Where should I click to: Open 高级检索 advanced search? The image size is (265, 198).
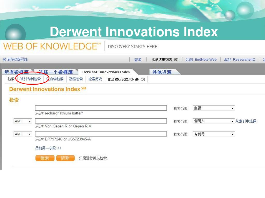pyautogui.click(x=76, y=79)
